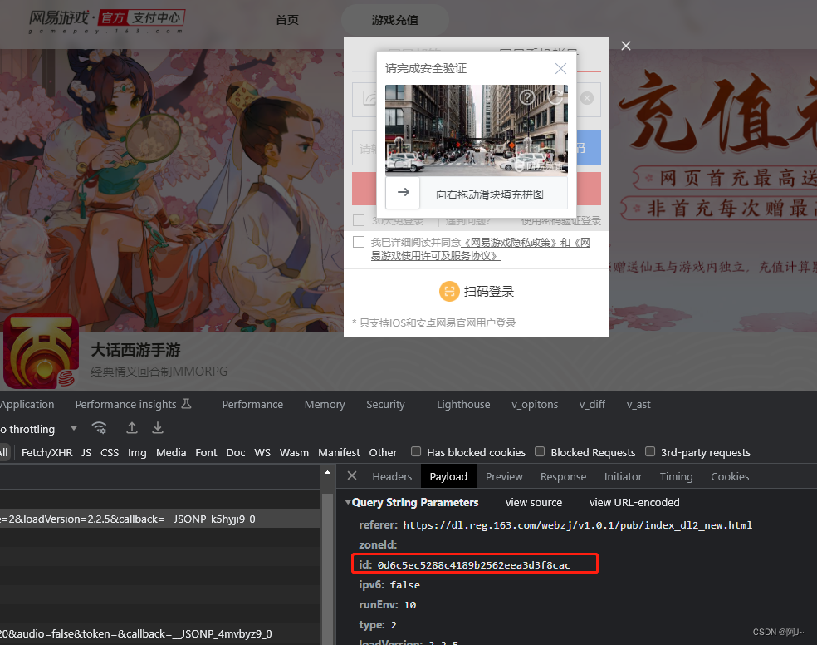
Task: Open the v_diff DevTools tab
Action: point(593,405)
